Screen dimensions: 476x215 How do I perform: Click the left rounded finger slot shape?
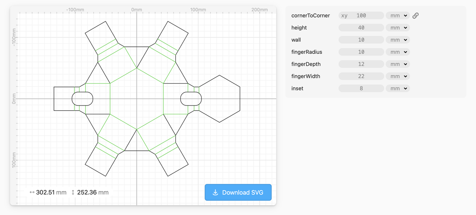click(82, 99)
